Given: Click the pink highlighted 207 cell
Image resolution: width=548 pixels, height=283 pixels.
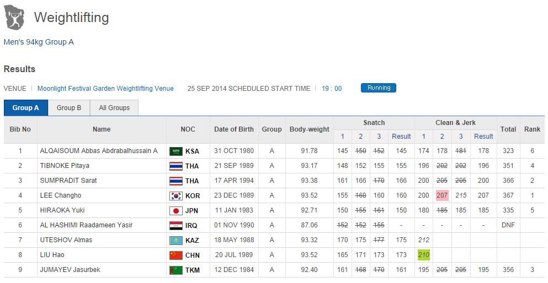Looking at the screenshot, I should click(442, 195).
